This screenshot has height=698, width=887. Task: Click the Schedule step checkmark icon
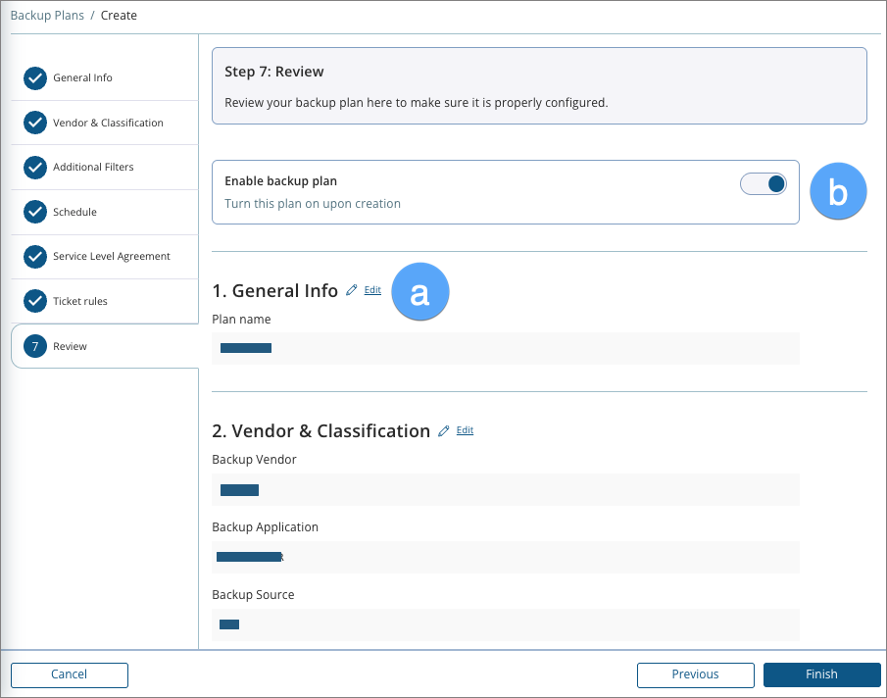coord(35,212)
